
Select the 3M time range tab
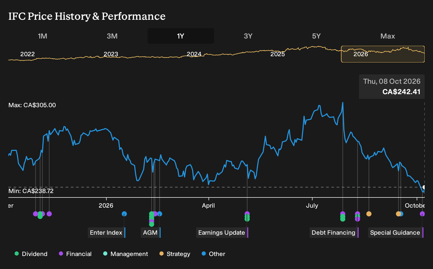112,36
